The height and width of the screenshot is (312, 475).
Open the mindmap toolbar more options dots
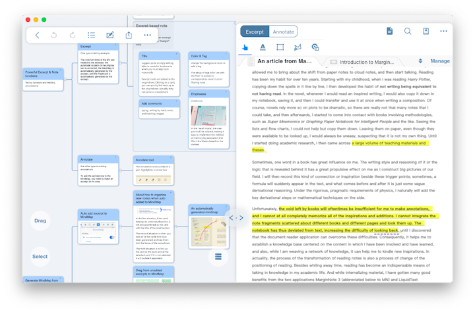[148, 35]
